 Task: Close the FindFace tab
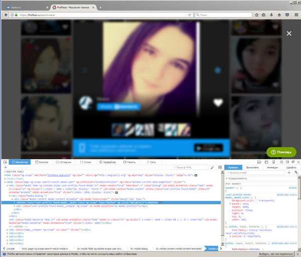click(93, 8)
